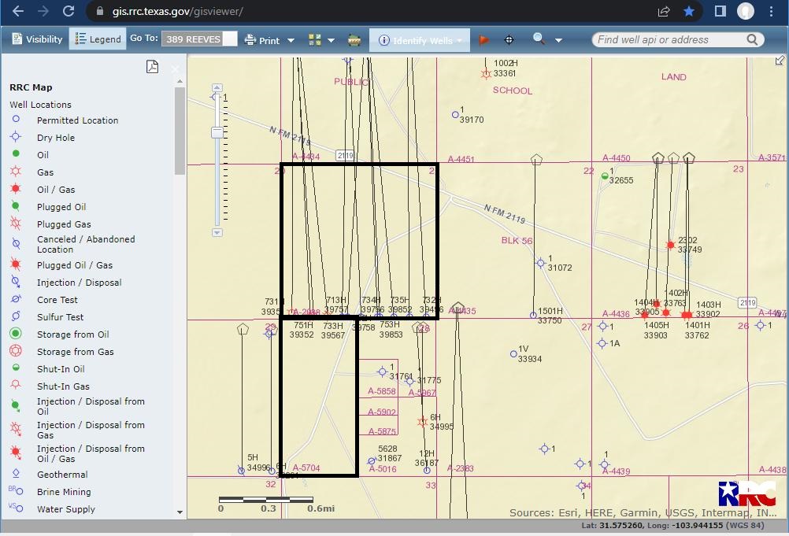The height and width of the screenshot is (536, 789).
Task: Click the Storage from Oil legend symbol
Action: click(16, 334)
